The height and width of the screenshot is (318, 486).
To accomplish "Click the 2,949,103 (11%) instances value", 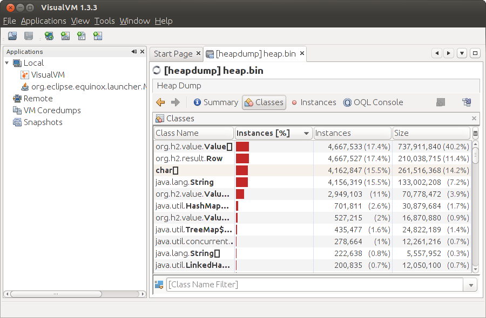I will (x=359, y=194).
